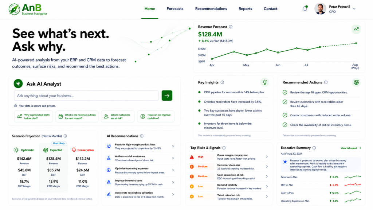Click the Expected scenario target icon
Image resolution: width=373 pixels, height=210 pixels.
(x=46, y=150)
